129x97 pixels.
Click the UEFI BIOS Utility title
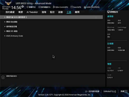34,3
